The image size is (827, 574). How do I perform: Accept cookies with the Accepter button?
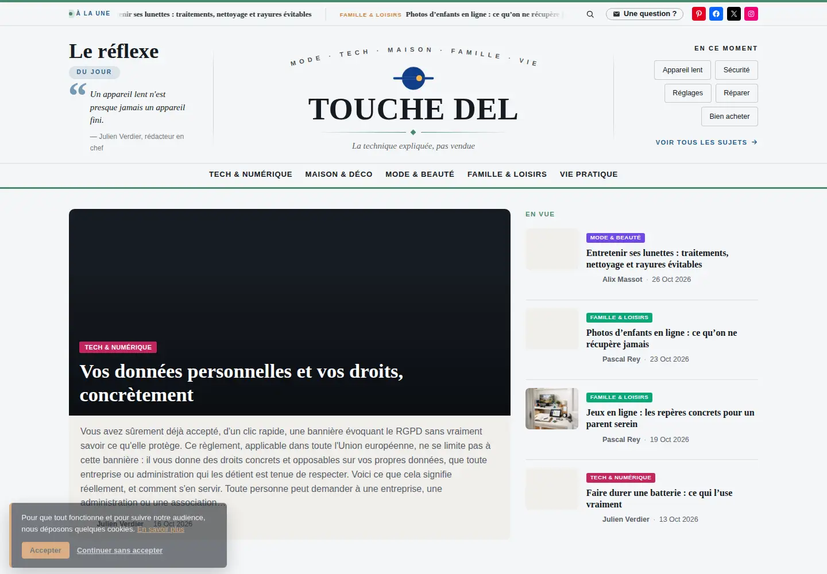[45, 550]
